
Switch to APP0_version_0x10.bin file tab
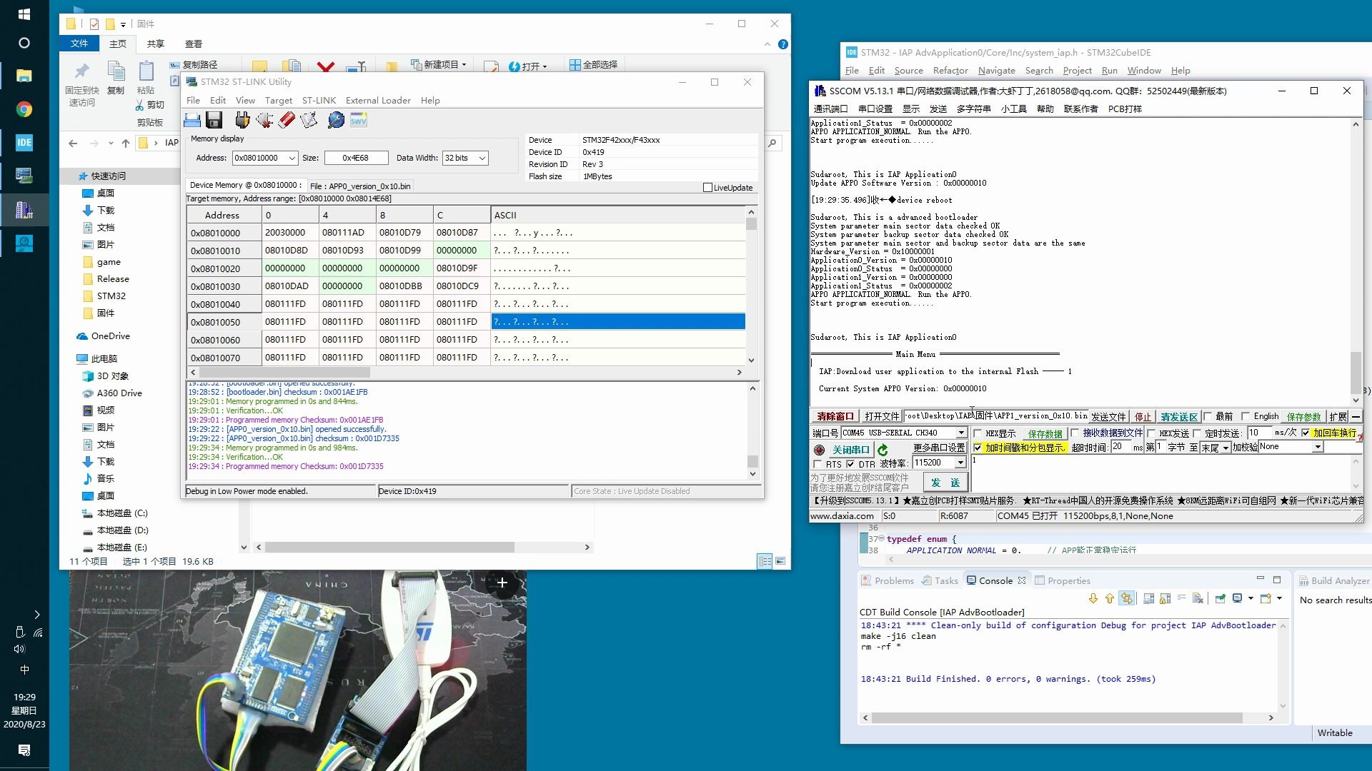(x=360, y=186)
